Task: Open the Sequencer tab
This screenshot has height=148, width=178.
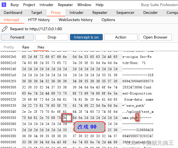Action: [x=125, y=12]
